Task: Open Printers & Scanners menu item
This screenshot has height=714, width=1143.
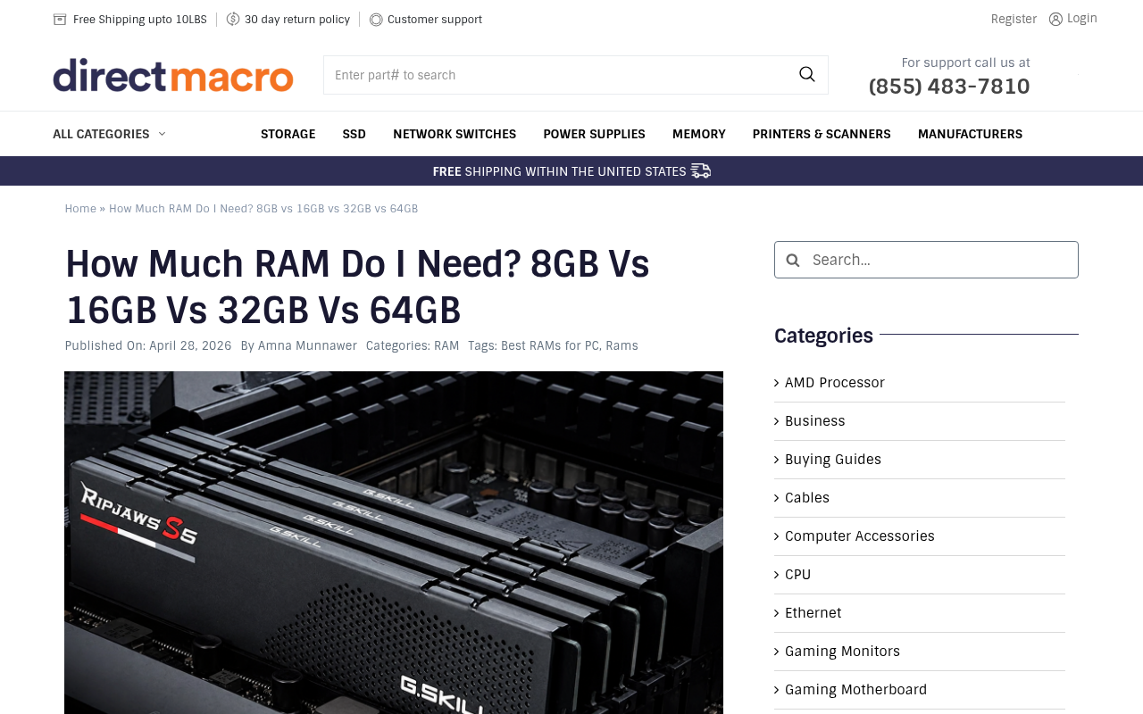Action: (x=822, y=134)
